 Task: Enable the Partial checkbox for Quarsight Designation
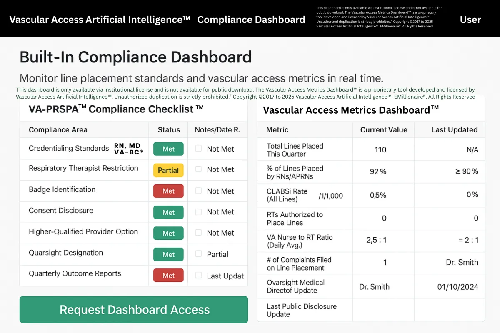(199, 254)
